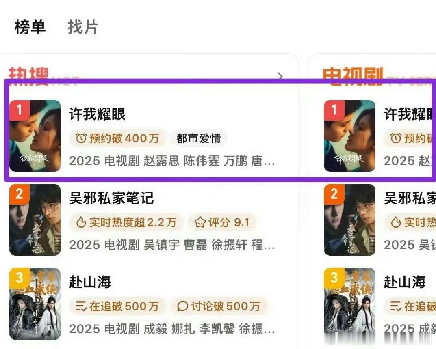The width and height of the screenshot is (436, 349).
Task: Open the 赴山海 poster in the 热搜 list
Action: (35, 304)
